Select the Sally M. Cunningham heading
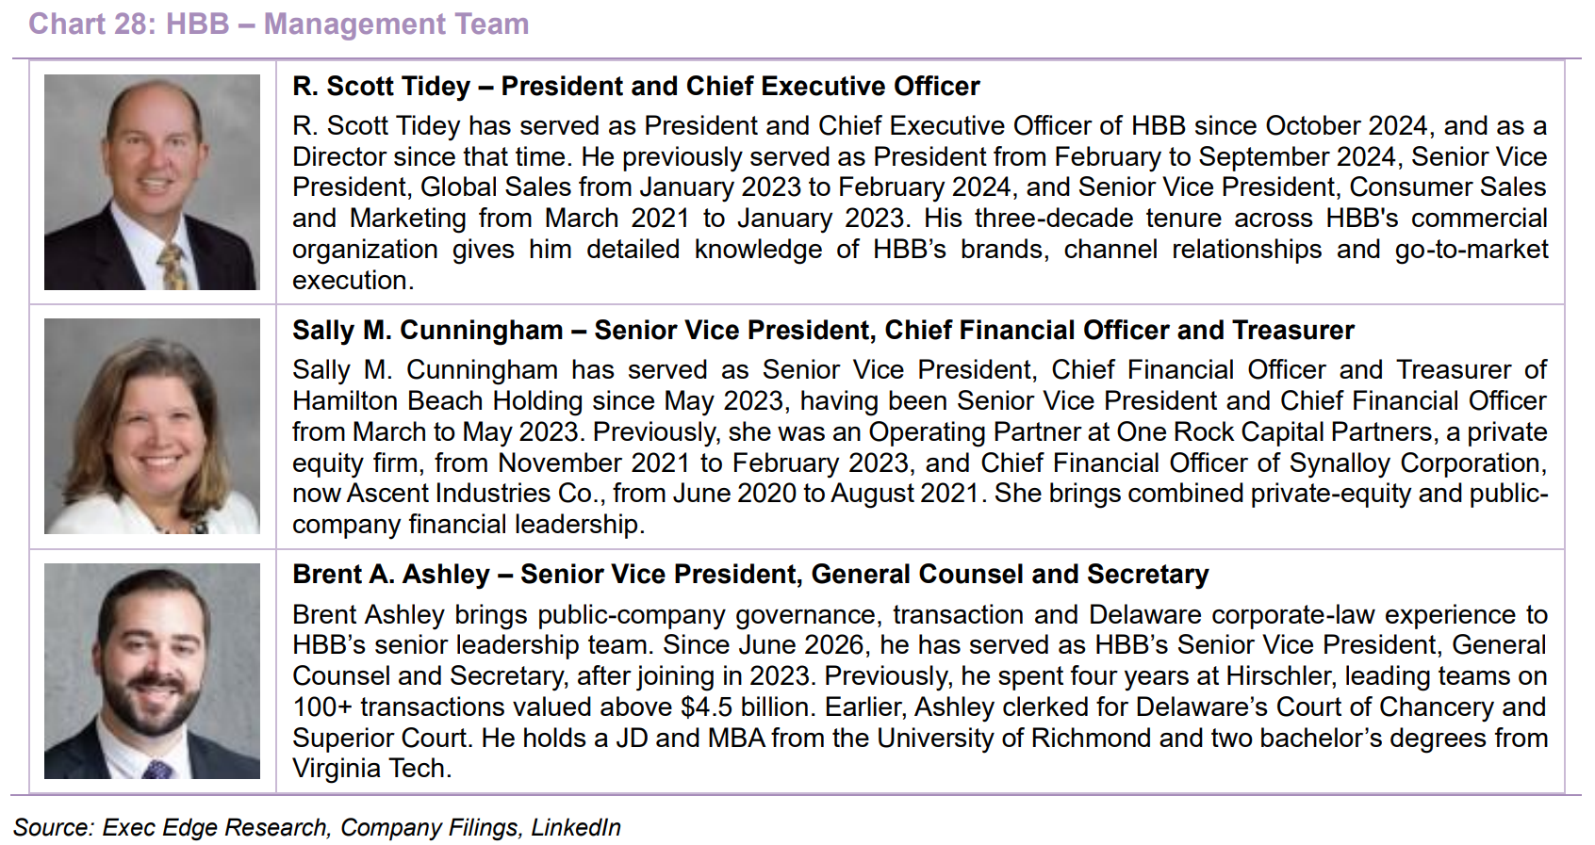The image size is (1595, 845). tap(823, 331)
